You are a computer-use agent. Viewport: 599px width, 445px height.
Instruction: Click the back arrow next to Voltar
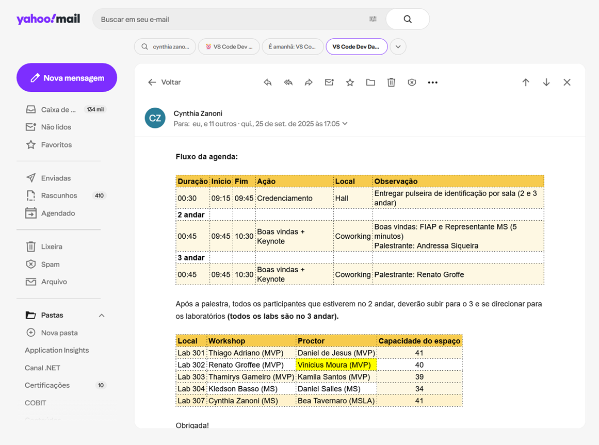(152, 83)
